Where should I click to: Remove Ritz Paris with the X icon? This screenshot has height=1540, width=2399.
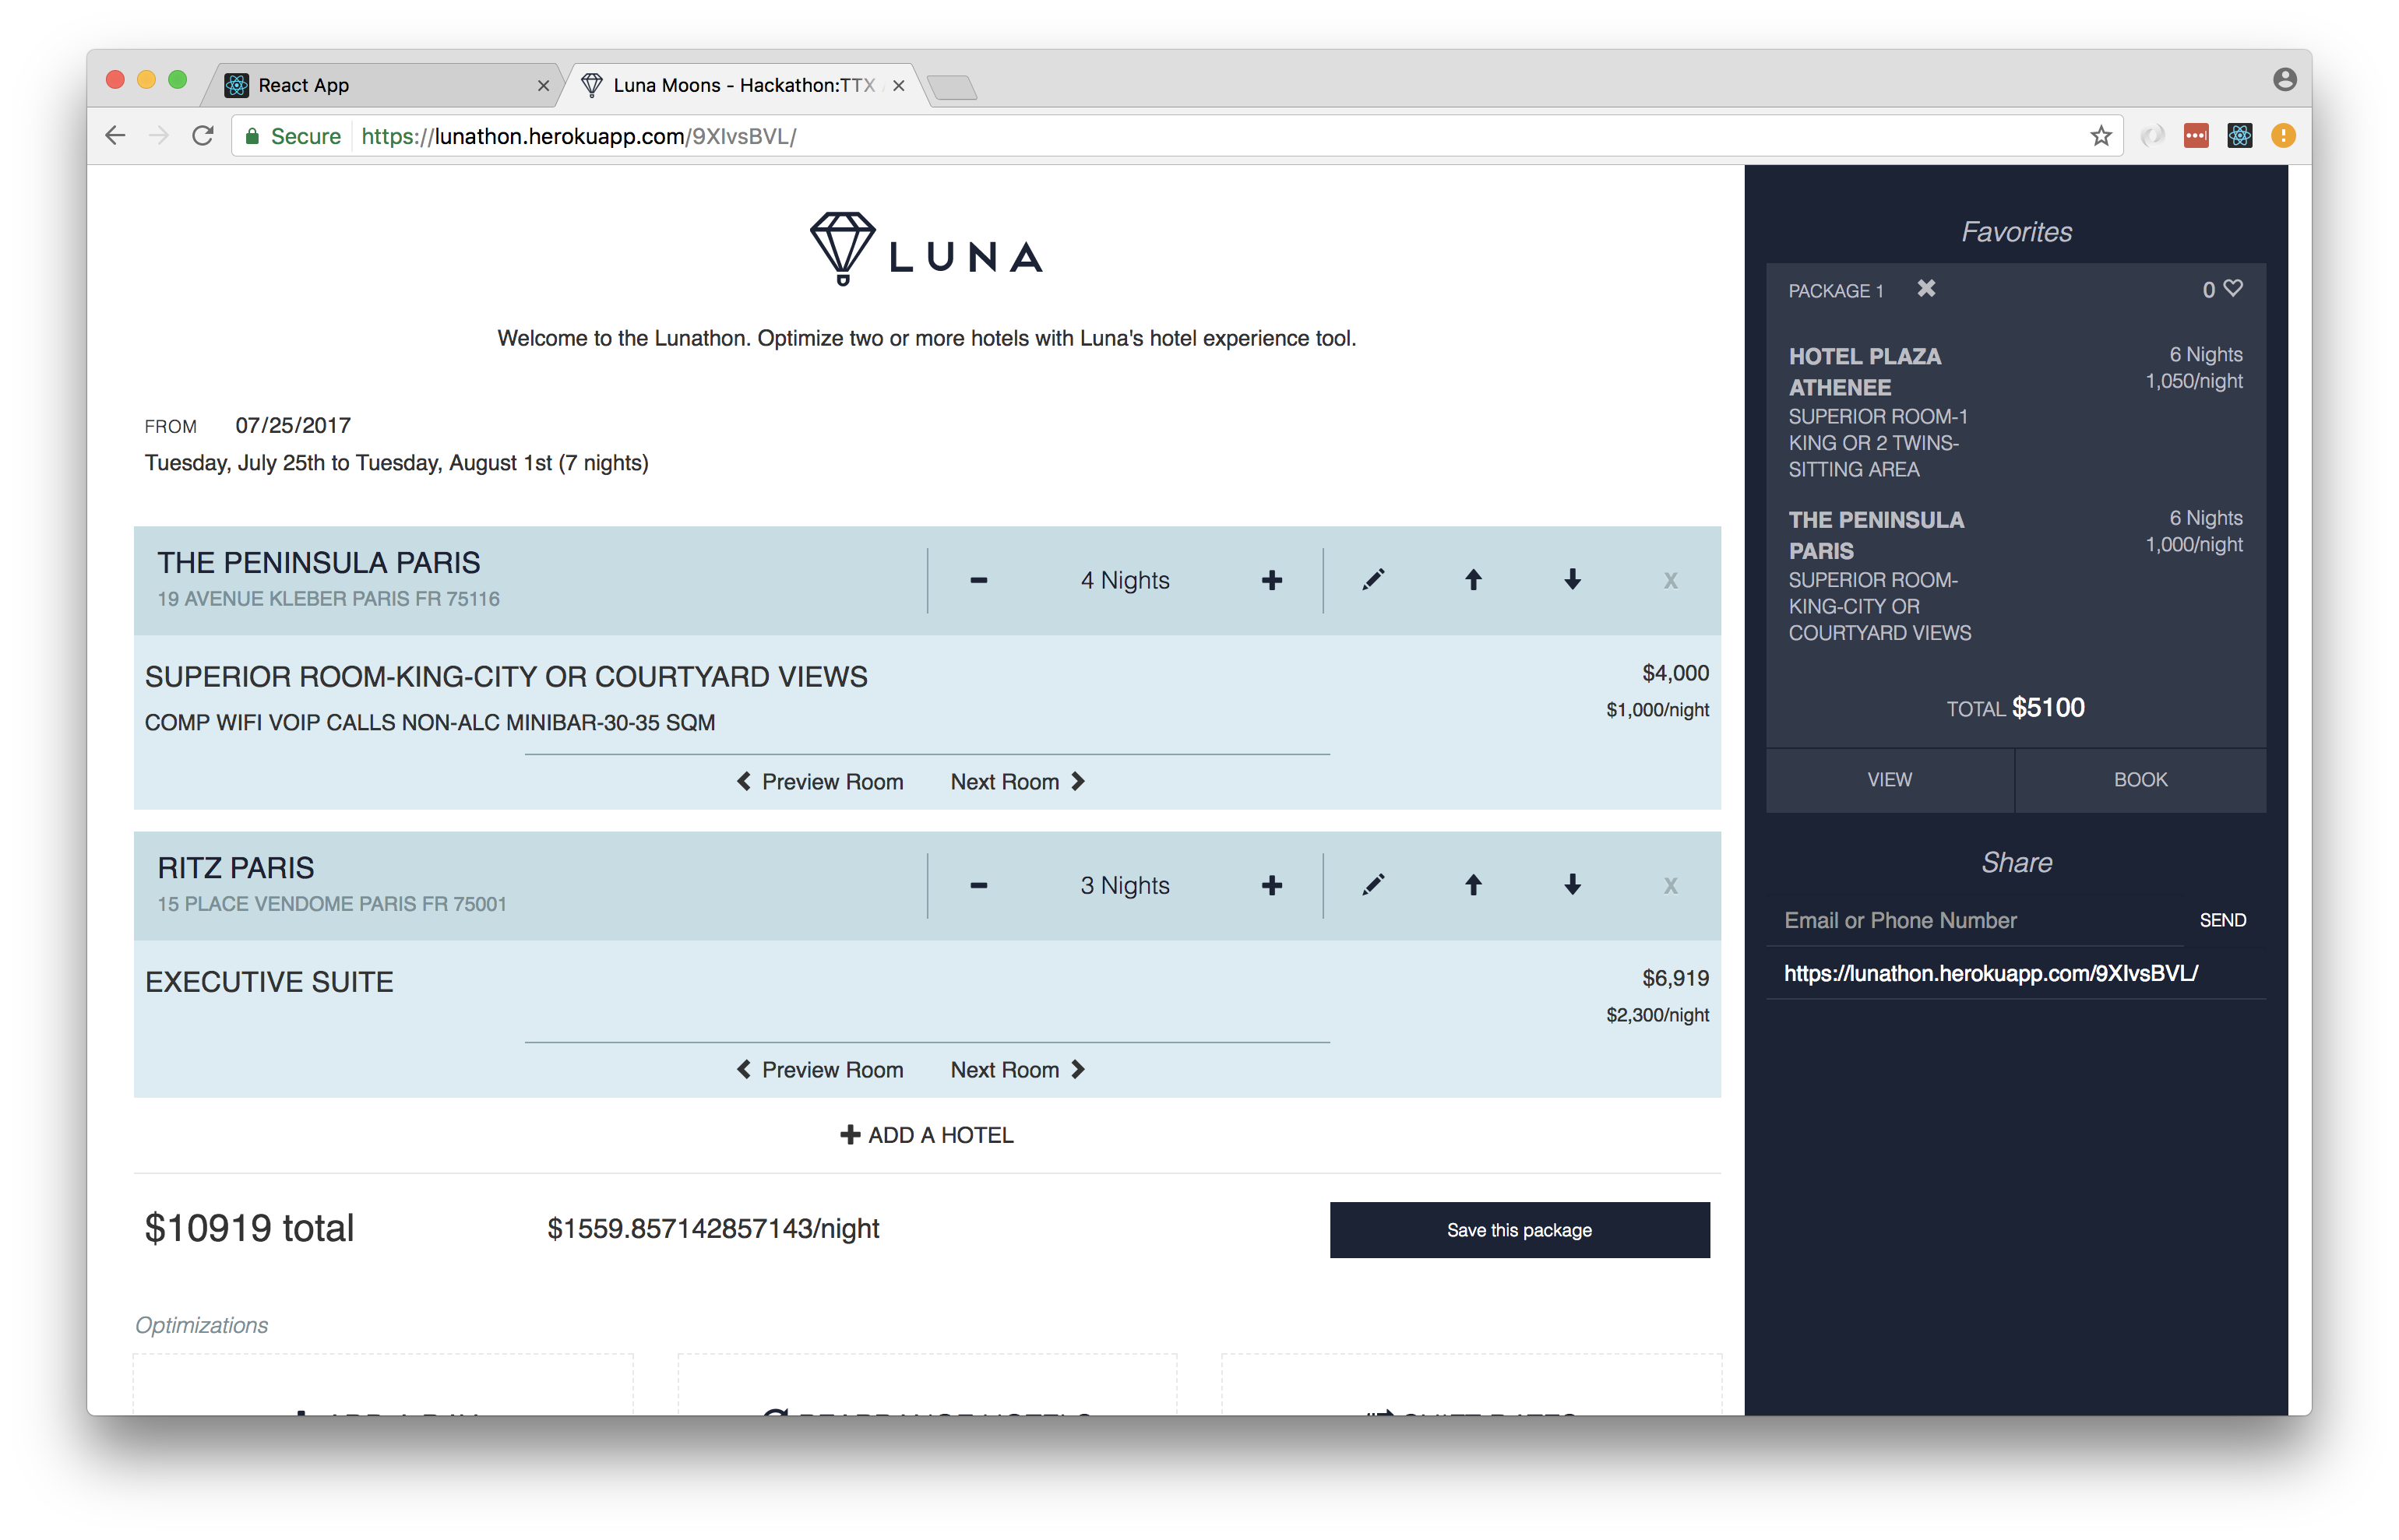[x=1670, y=886]
